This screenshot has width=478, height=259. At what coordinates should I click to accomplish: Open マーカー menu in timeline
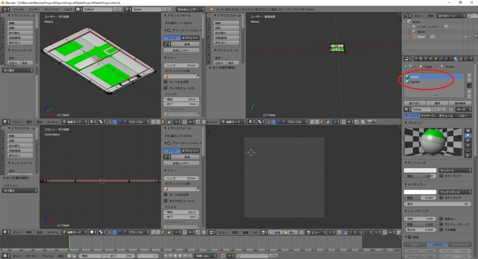click(x=32, y=256)
